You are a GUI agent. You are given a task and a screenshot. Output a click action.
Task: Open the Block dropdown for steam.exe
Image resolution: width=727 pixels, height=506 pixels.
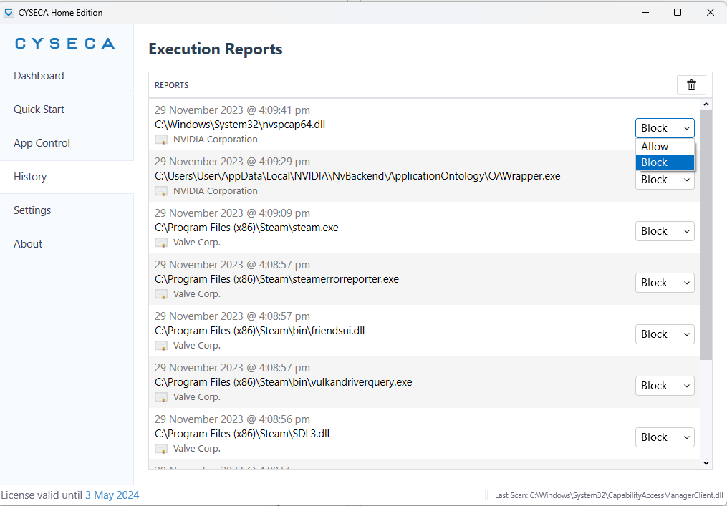click(x=665, y=231)
